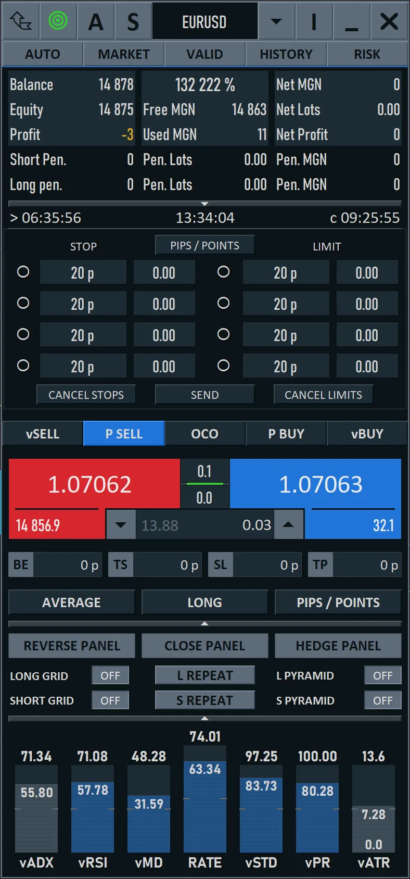Screen dimensions: 410x879
Task: Open the HISTORY tab
Action: [286, 54]
